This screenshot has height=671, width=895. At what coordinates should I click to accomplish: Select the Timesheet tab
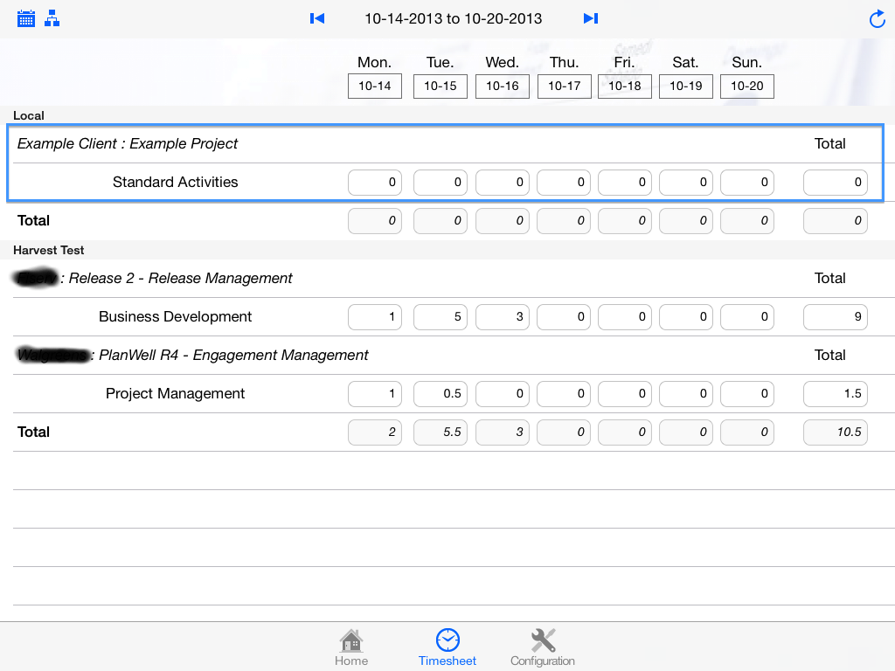447,647
